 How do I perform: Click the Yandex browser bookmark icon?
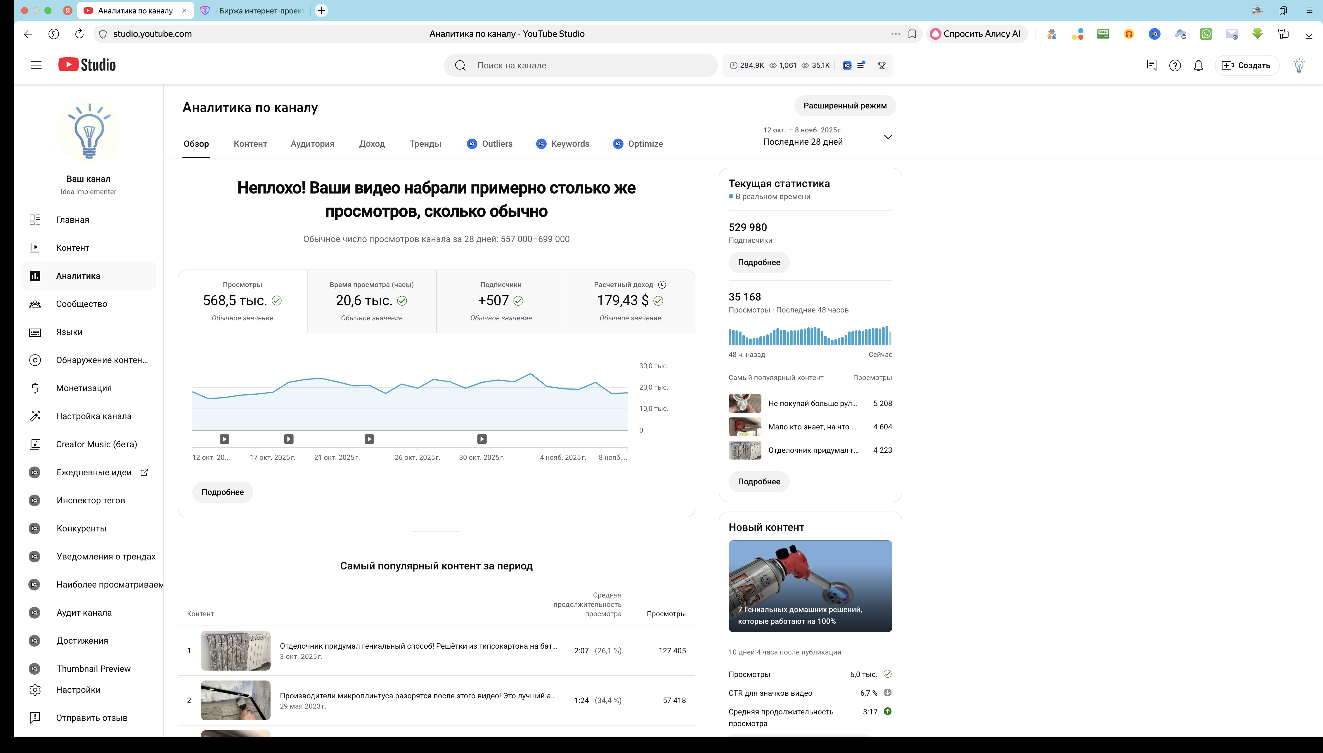(912, 34)
